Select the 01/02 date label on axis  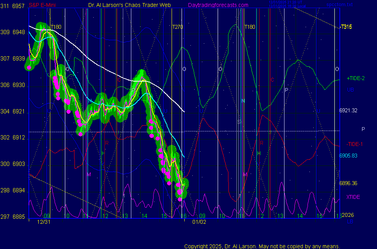[199, 222]
